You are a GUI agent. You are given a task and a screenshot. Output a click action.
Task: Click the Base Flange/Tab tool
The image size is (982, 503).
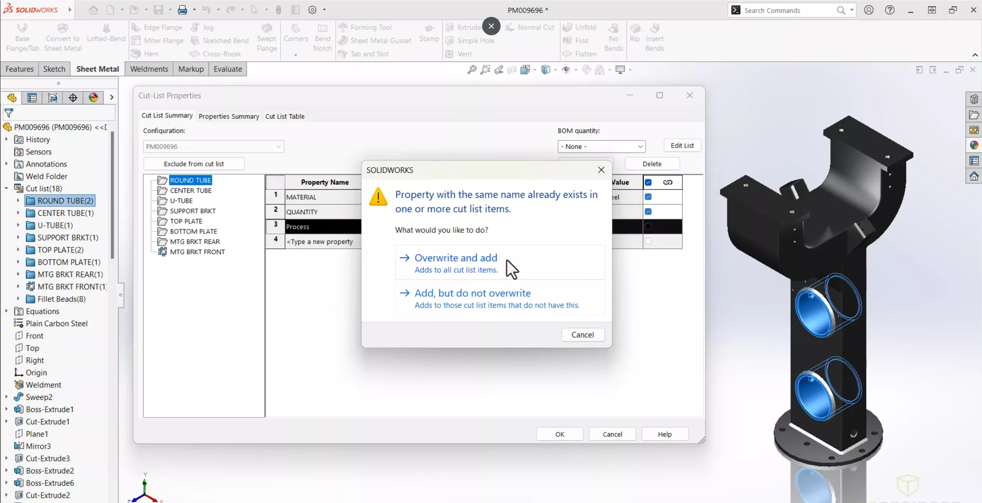[x=23, y=38]
